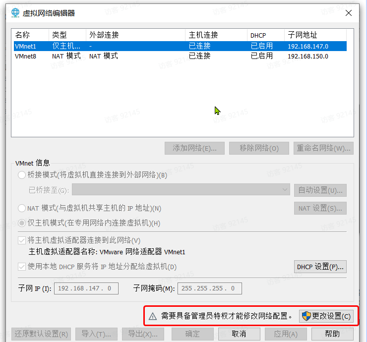Click the 子网地址 column header
Image resolution: width=367 pixels, height=342 pixels.
315,35
